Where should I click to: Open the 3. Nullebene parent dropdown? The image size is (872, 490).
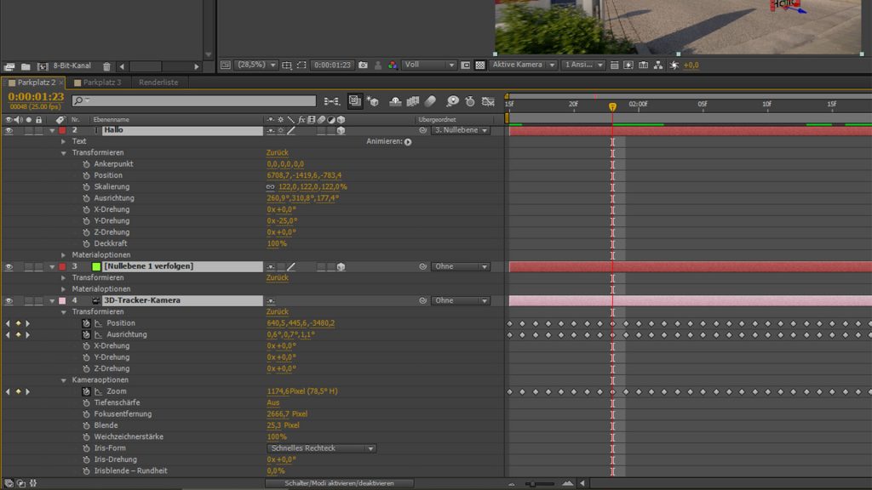[460, 131]
